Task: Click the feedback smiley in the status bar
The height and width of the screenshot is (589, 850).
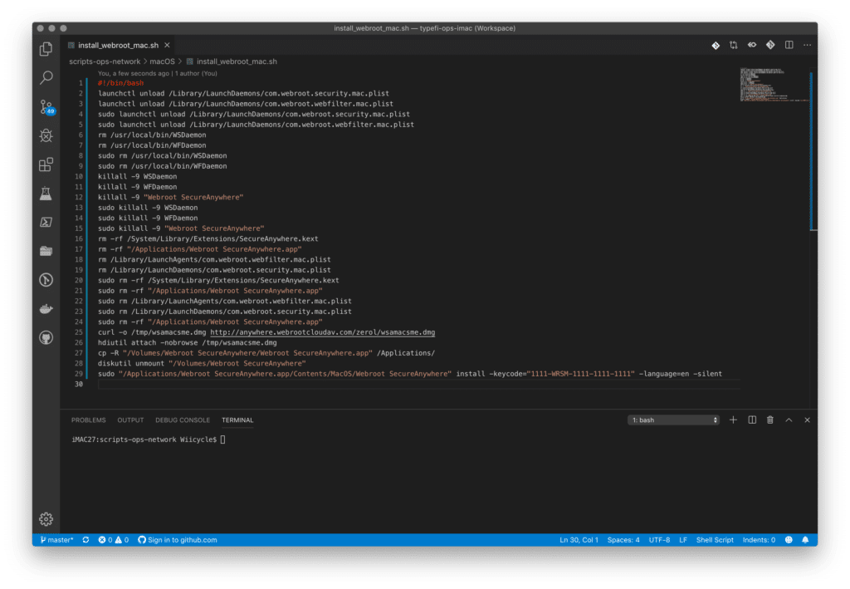Action: [x=789, y=540]
